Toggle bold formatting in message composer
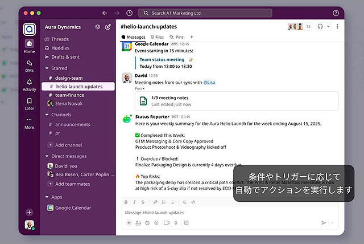This screenshot has width=364, height=244. pyautogui.click(x=126, y=202)
